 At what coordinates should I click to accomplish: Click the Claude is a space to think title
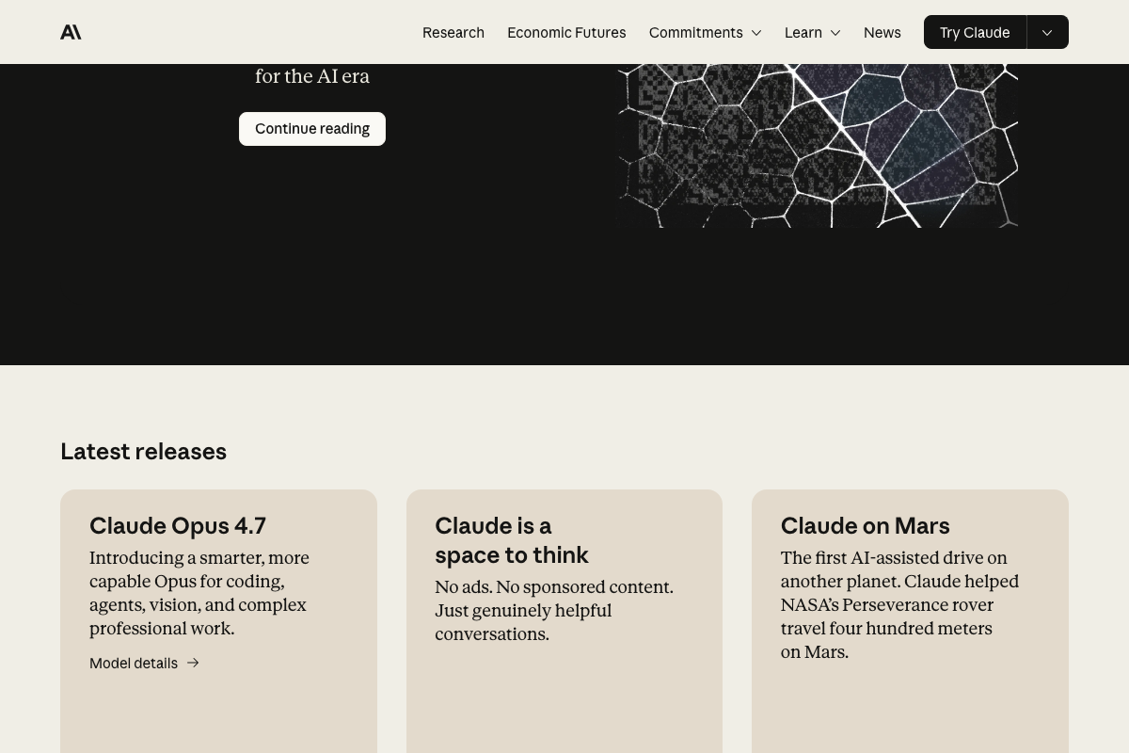coord(512,540)
